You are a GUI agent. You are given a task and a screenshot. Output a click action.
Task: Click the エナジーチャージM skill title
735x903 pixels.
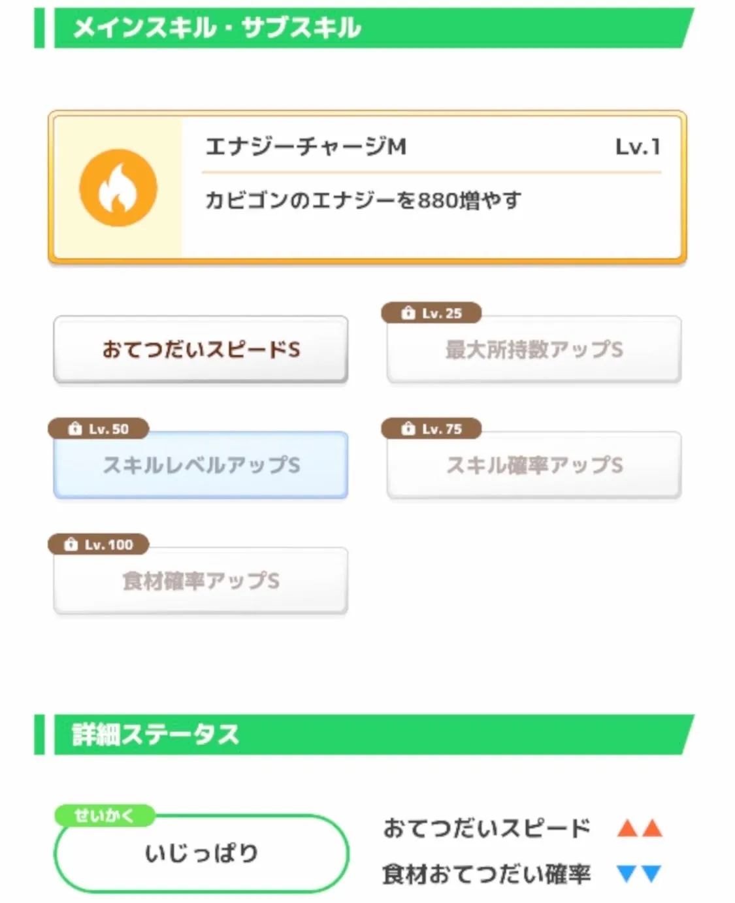(x=306, y=146)
